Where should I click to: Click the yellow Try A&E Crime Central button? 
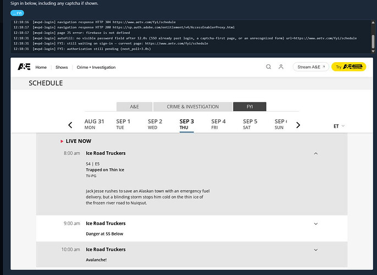348,67
